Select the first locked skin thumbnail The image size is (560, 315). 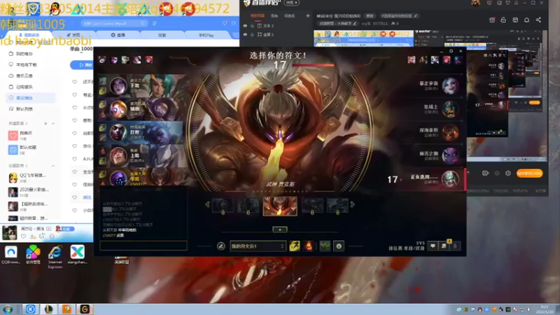coord(223,206)
